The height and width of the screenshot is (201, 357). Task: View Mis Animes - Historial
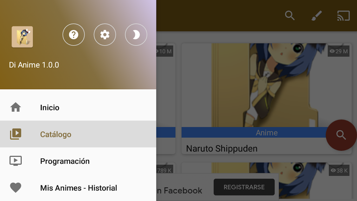79,188
